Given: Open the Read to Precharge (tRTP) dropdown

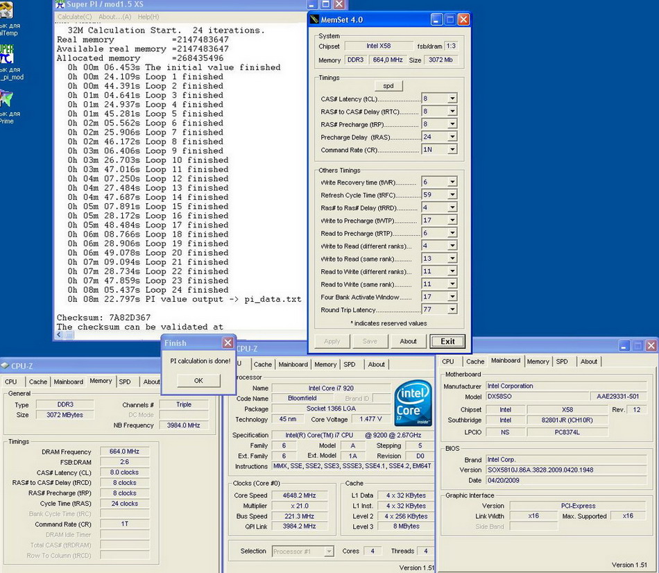Looking at the screenshot, I should (452, 233).
